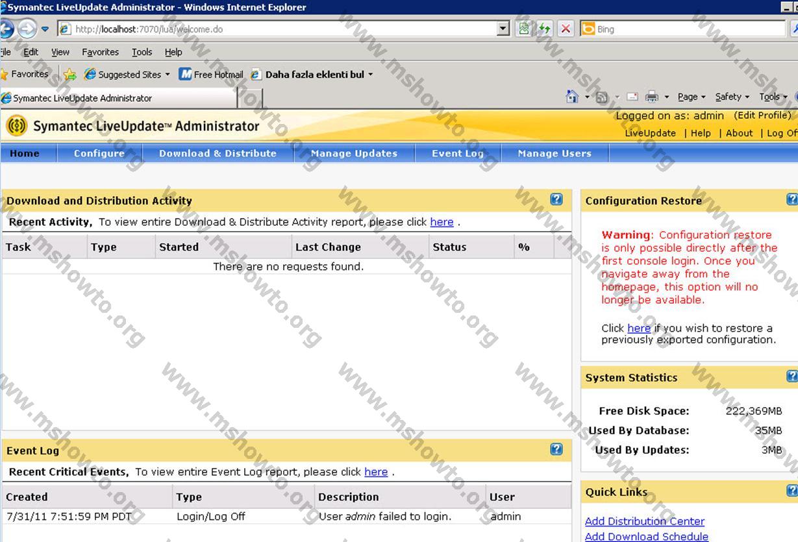Click the Task column header
The height and width of the screenshot is (542, 798).
pyautogui.click(x=44, y=247)
